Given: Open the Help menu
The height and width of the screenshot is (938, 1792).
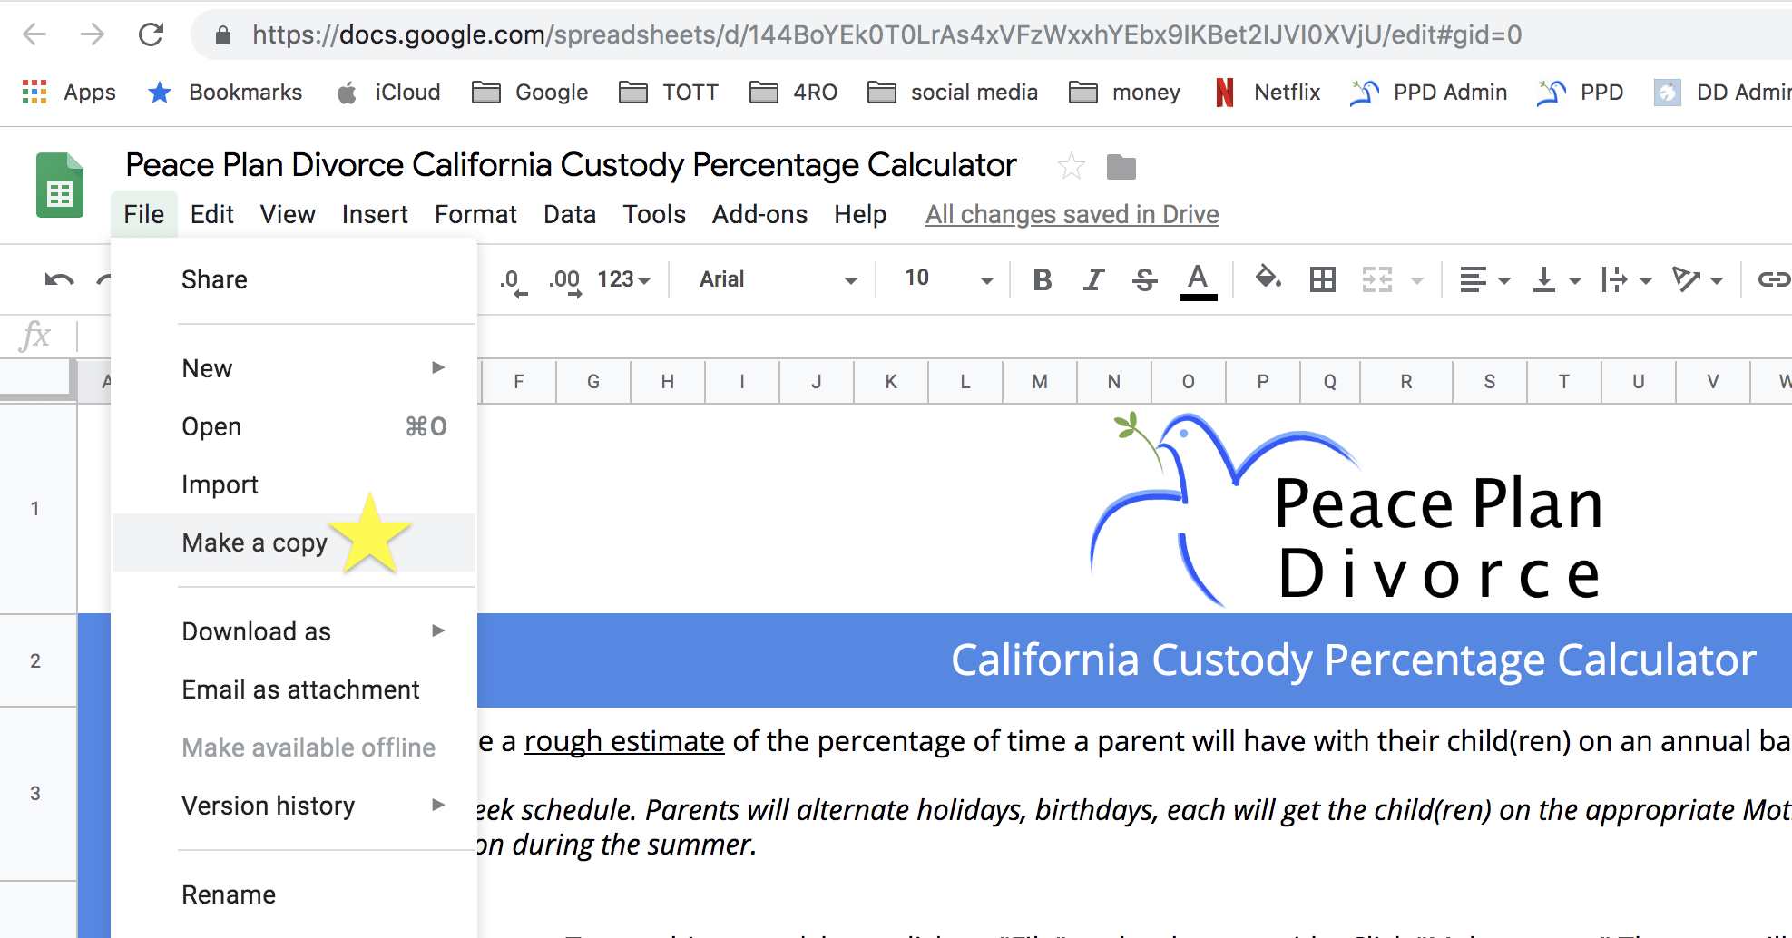Looking at the screenshot, I should click(860, 214).
